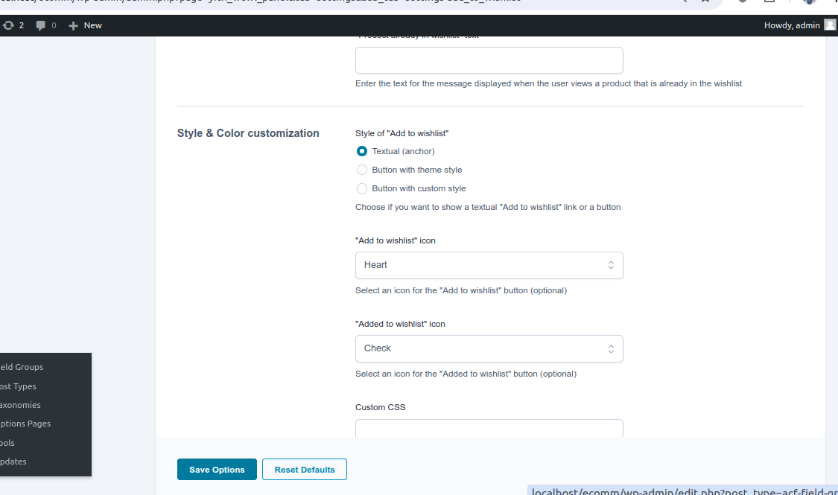Viewport: 838px width, 495px height.
Task: Click the Custom CSS label
Action: pyautogui.click(x=381, y=407)
